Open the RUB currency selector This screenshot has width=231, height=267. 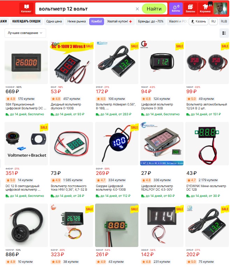[x=224, y=21]
